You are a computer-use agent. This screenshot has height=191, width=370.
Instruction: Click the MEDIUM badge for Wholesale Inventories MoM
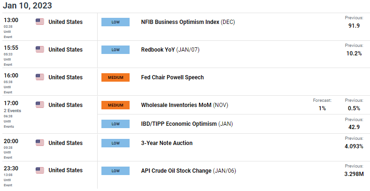pyautogui.click(x=116, y=105)
